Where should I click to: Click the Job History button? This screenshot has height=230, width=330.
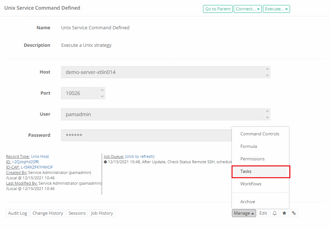tap(102, 213)
